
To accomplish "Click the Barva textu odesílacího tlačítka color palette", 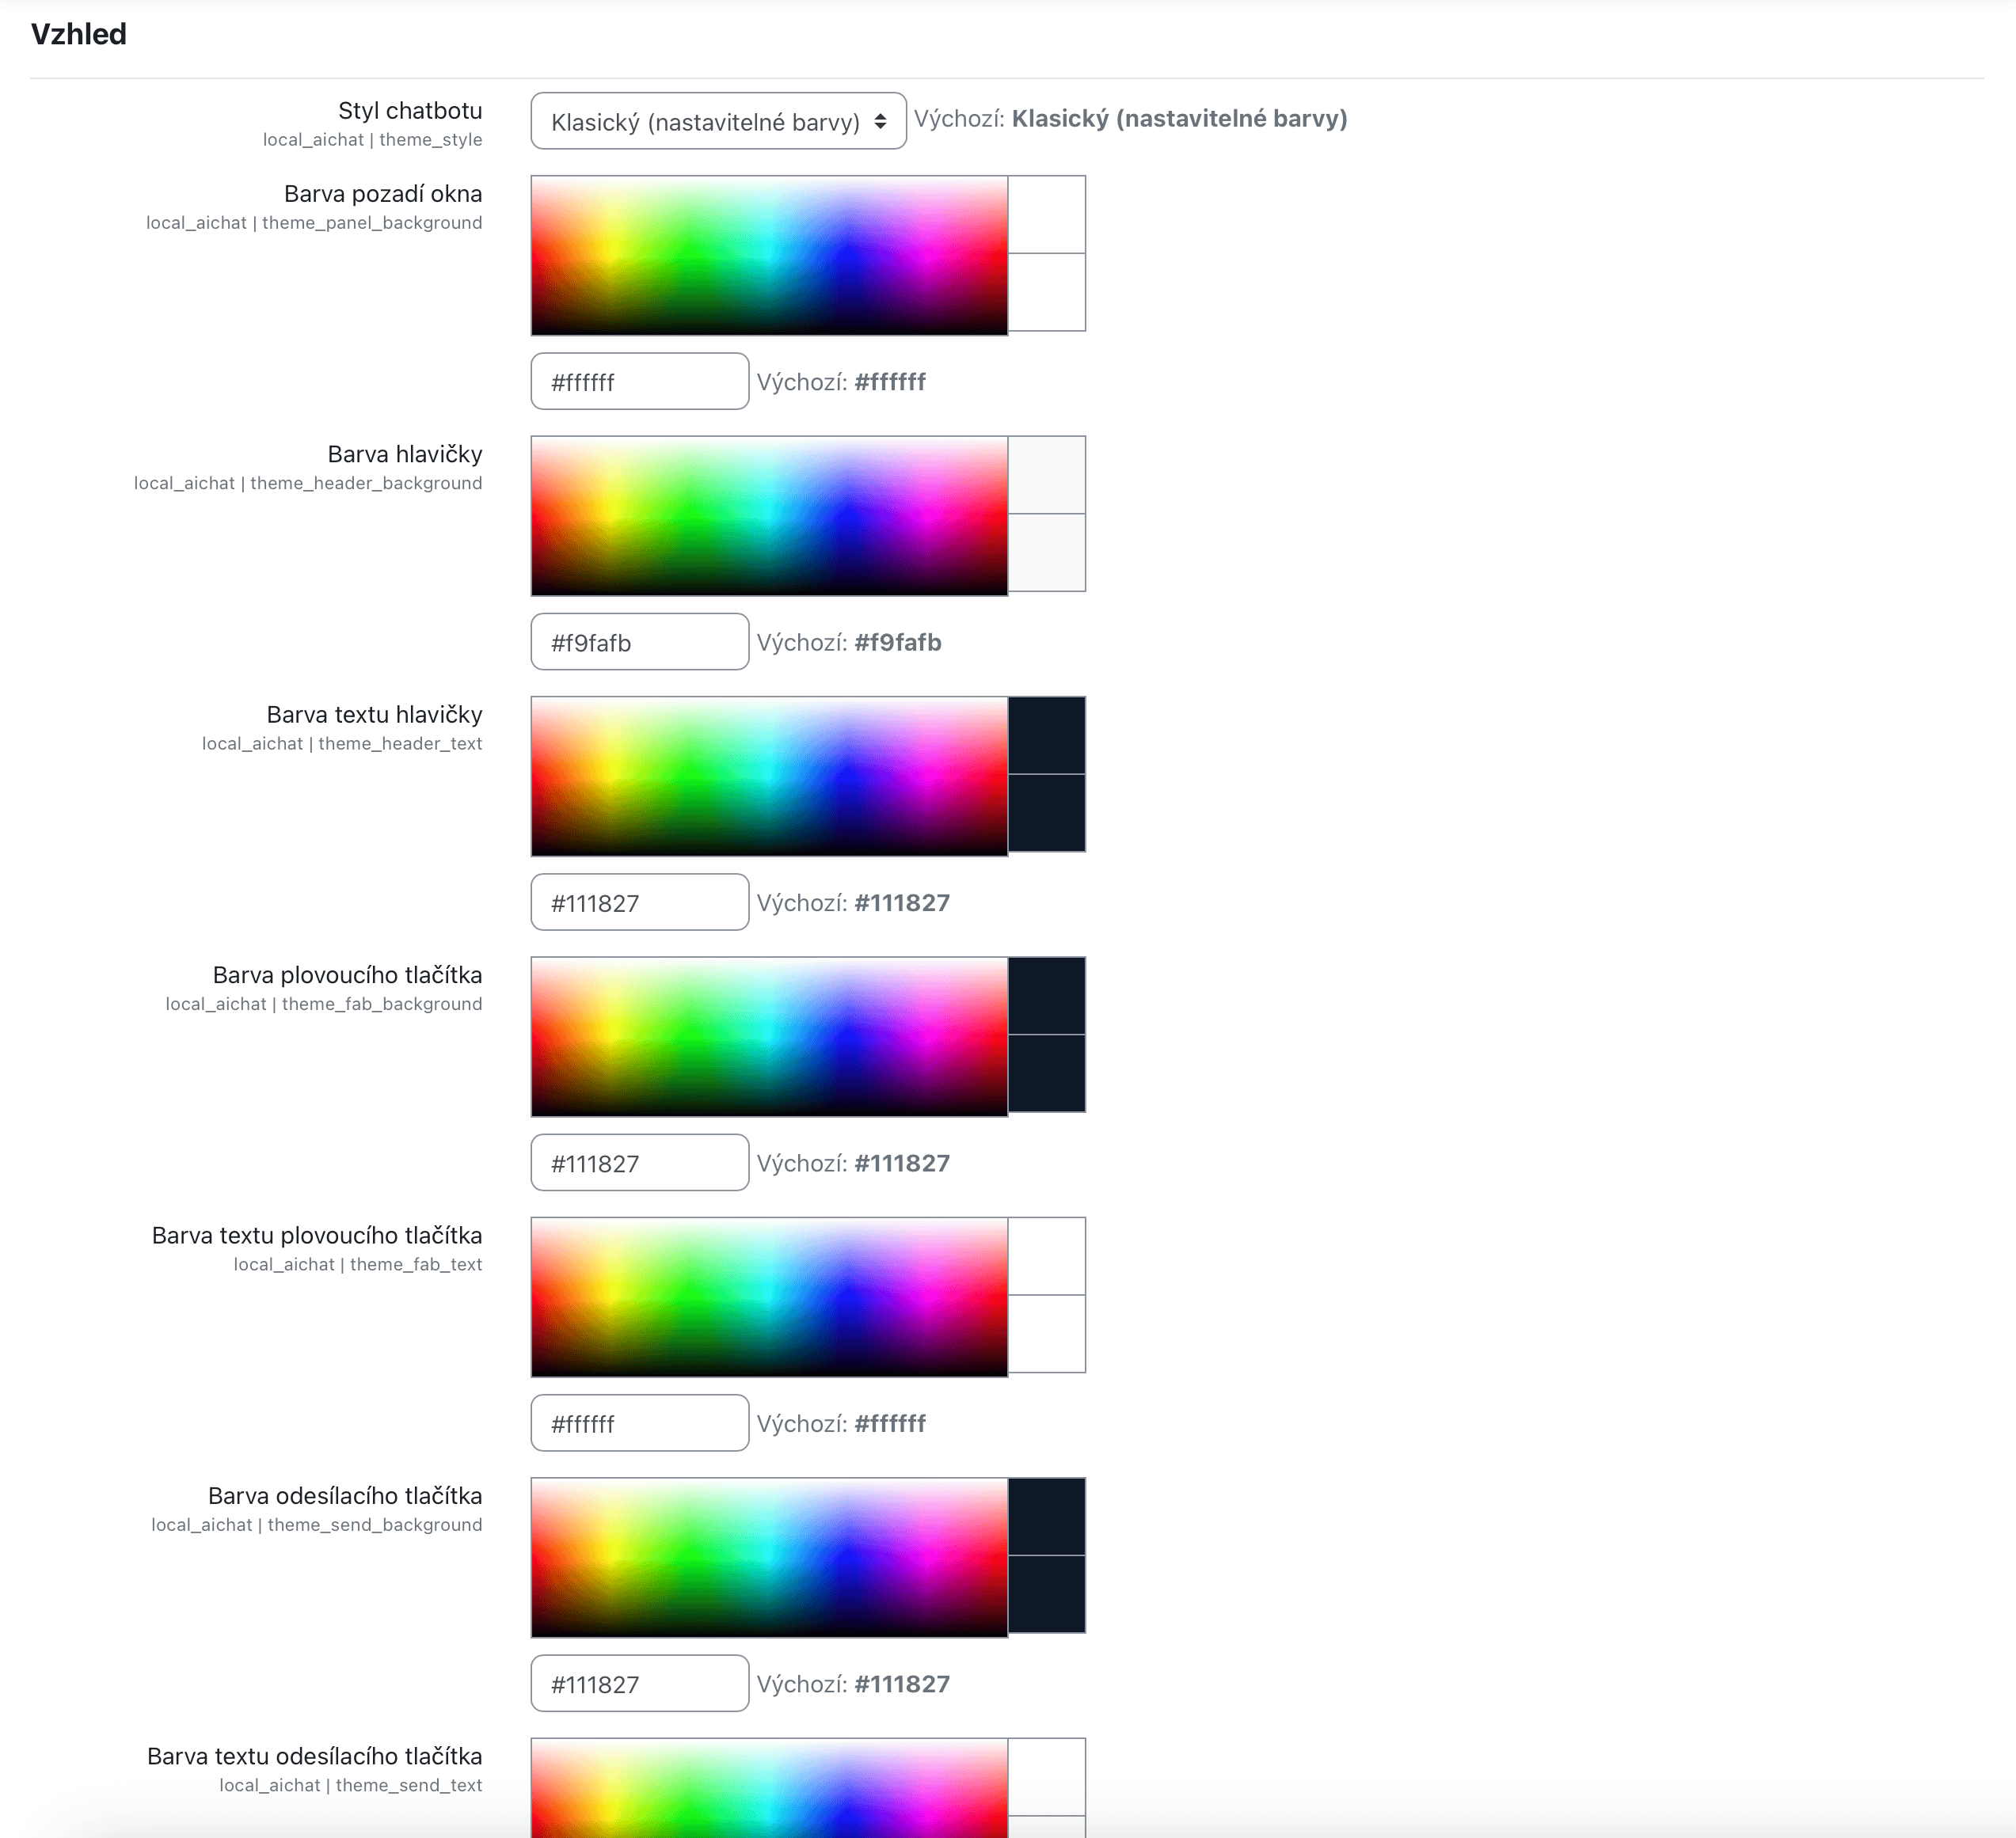I will pyautogui.click(x=769, y=1789).
